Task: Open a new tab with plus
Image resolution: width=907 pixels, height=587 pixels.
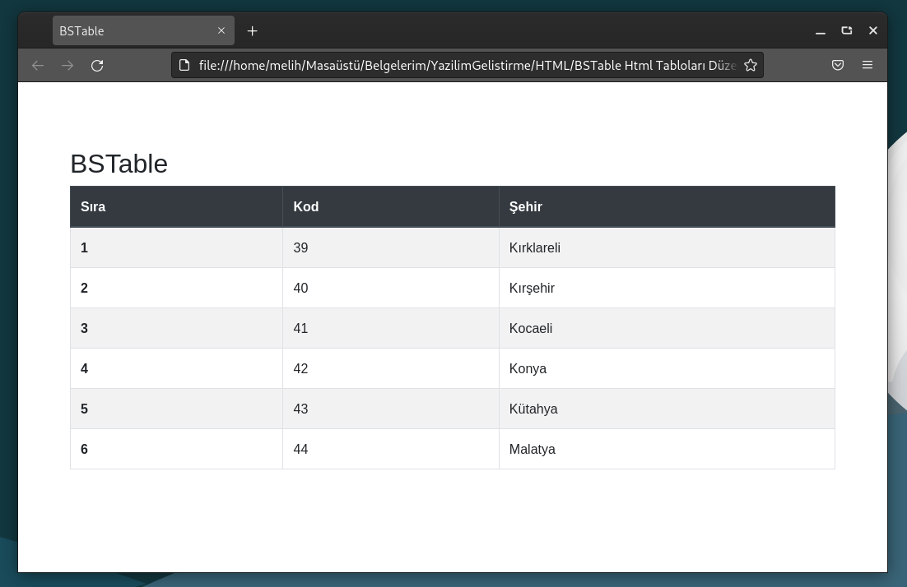Action: 252,31
